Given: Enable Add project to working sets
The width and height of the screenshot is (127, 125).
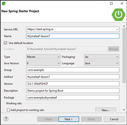Looking at the screenshot, I should click(8, 110).
